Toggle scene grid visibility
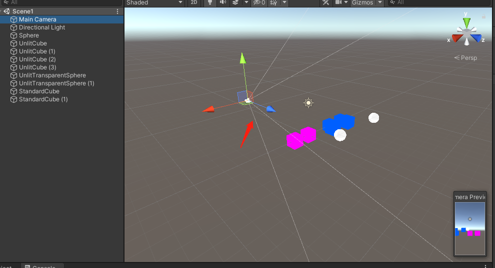 pos(273,2)
